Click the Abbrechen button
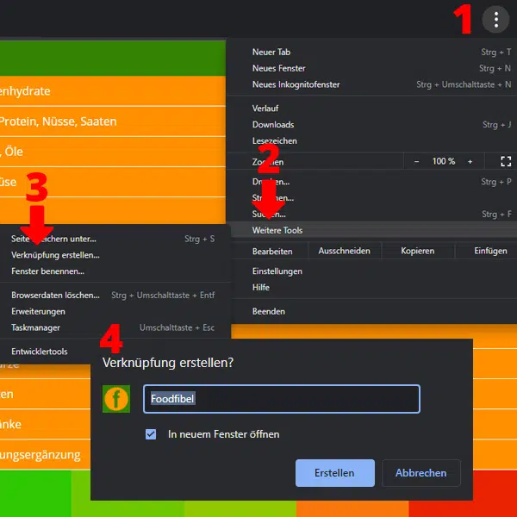The image size is (517, 517). point(420,473)
